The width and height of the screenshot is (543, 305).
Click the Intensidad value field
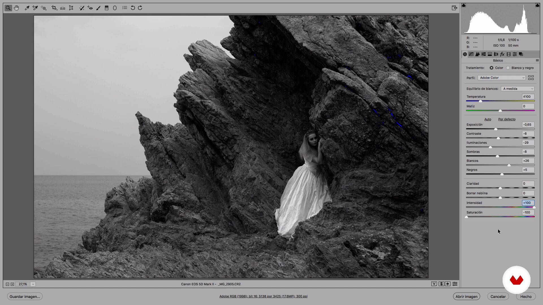528,203
